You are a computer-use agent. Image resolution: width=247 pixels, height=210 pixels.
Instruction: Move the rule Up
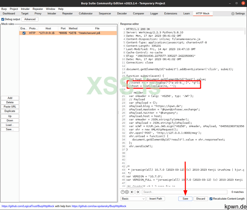[x=10, y=116]
